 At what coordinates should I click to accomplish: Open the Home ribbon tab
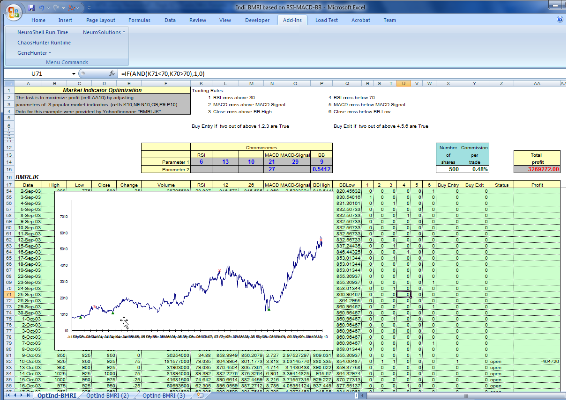[x=38, y=20]
